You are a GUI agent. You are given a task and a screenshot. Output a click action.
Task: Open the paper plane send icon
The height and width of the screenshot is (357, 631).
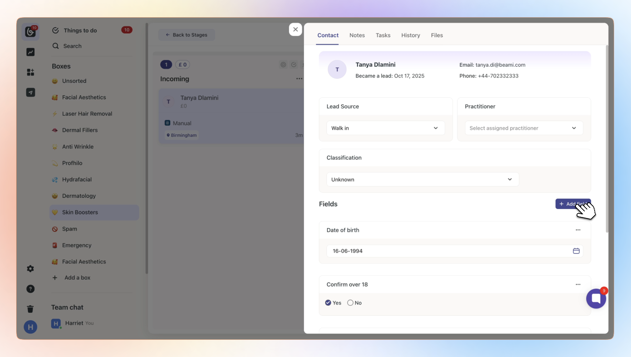click(x=31, y=93)
